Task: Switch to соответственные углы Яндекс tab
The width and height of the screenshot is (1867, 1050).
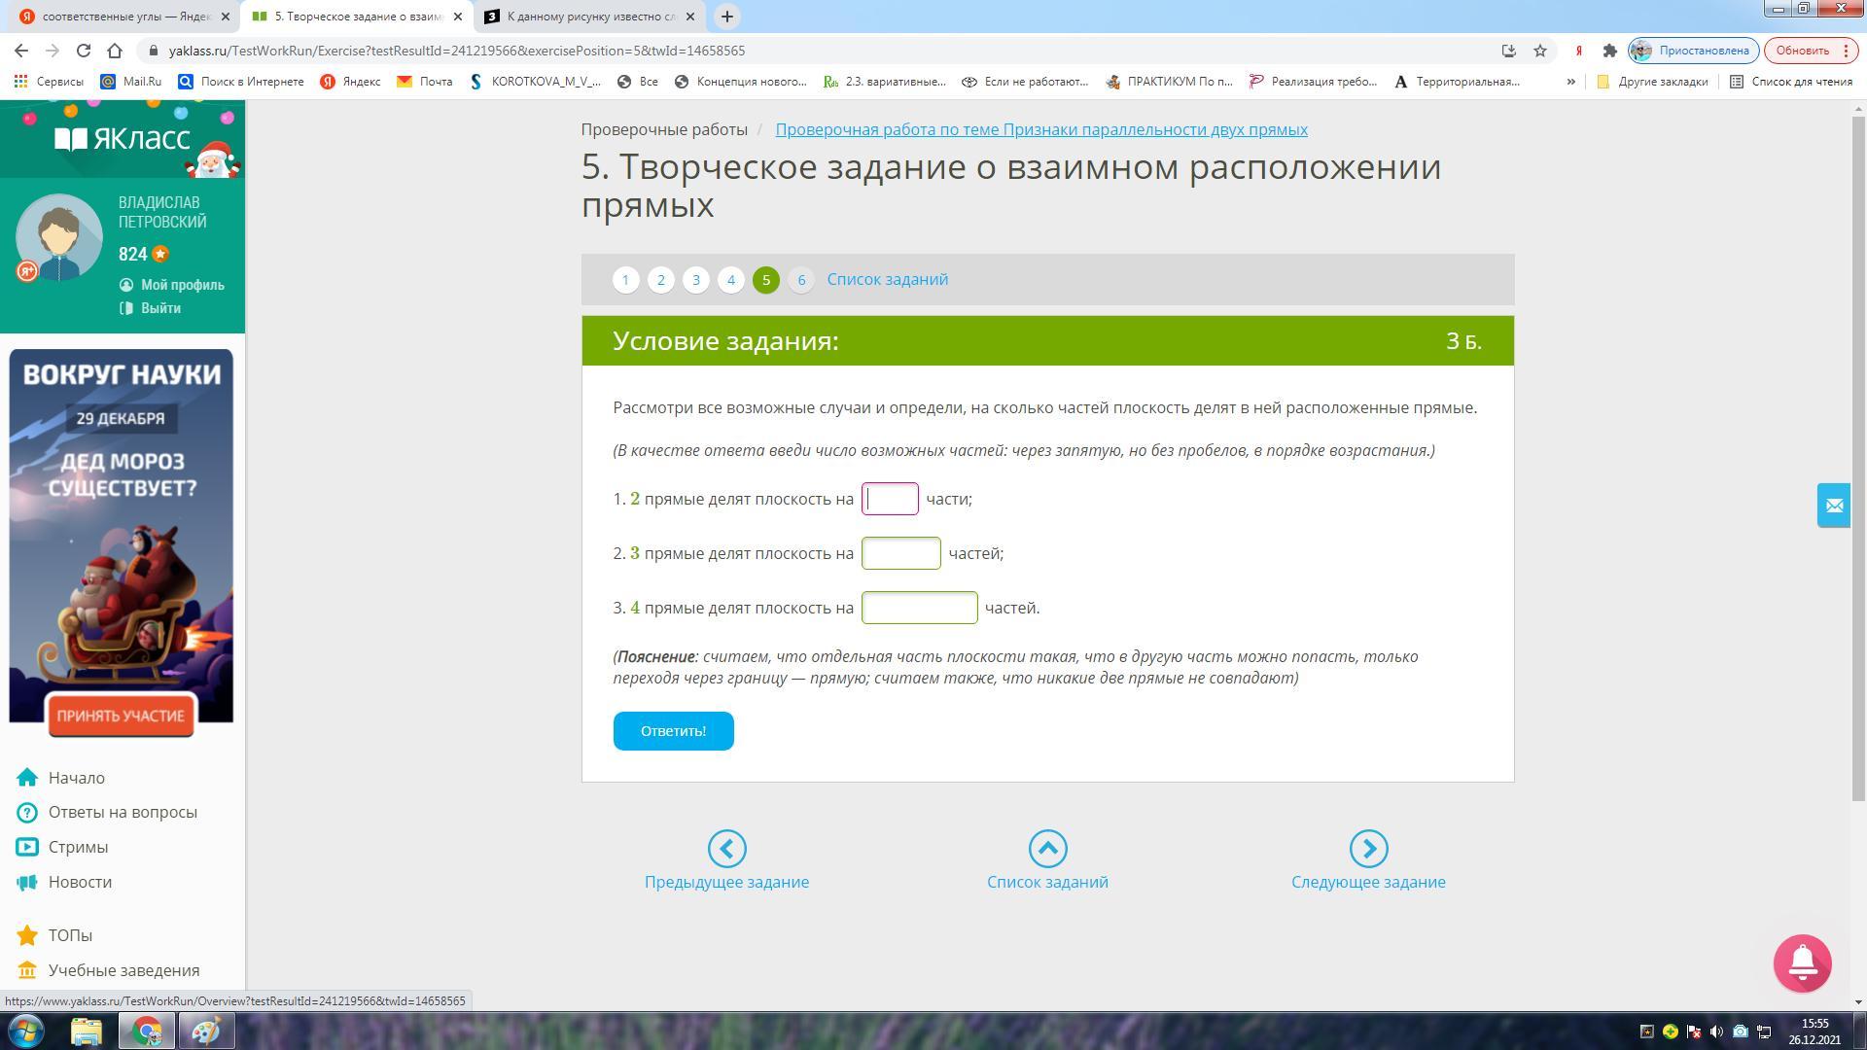Action: [x=122, y=17]
